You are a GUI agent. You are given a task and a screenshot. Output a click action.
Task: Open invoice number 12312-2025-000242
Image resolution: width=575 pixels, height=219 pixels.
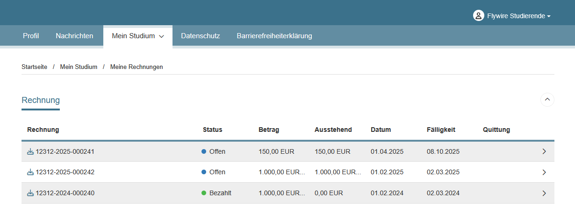coord(65,172)
